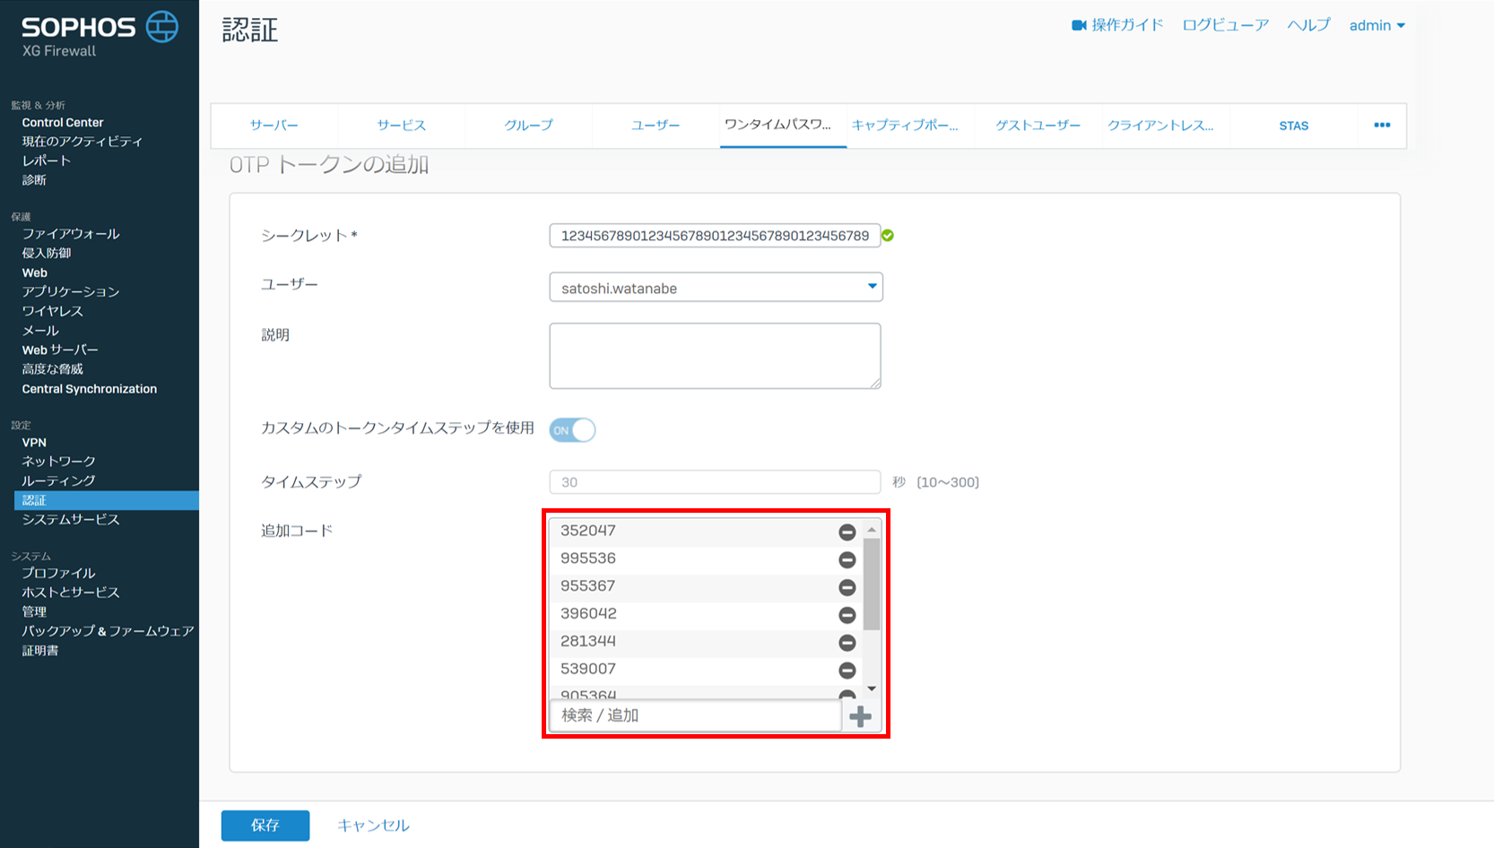Click plus icon to add code
This screenshot has height=848, width=1494.
860,716
